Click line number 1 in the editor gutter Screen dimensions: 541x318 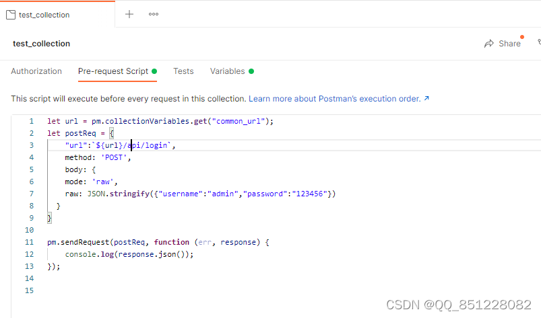pyautogui.click(x=32, y=121)
